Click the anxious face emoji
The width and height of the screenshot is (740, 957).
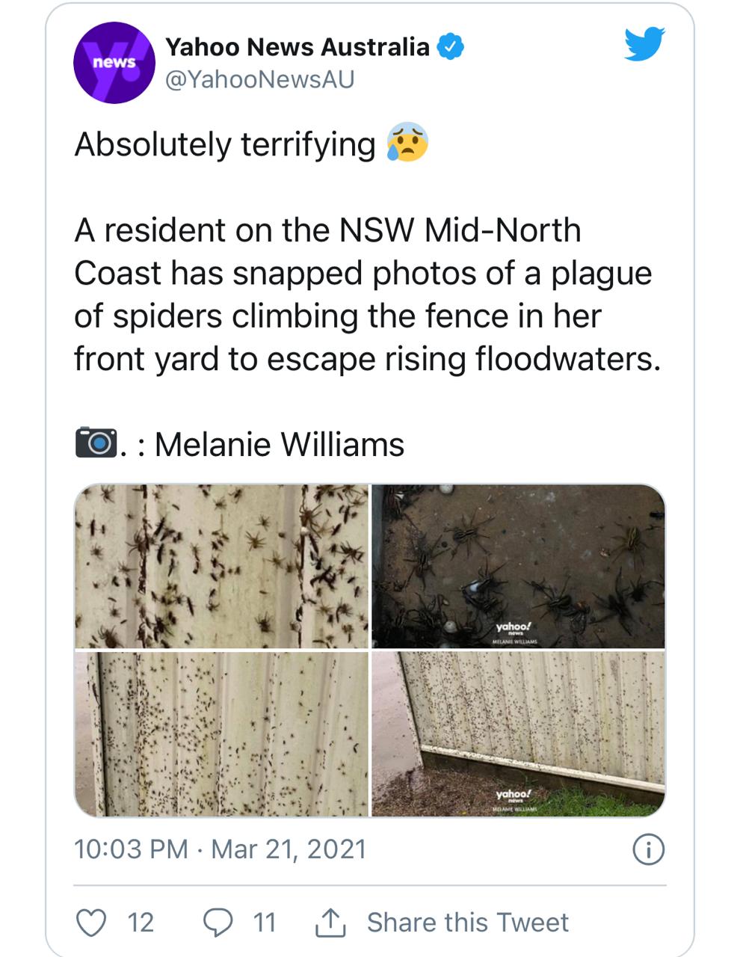407,144
